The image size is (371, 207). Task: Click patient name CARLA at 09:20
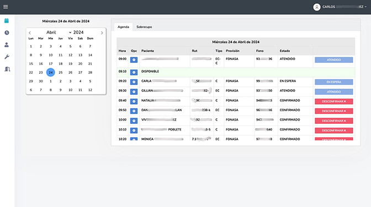coord(146,81)
